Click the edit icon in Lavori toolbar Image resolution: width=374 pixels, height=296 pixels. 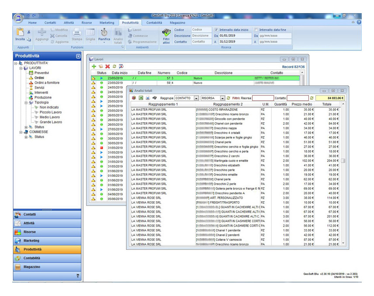(100, 66)
